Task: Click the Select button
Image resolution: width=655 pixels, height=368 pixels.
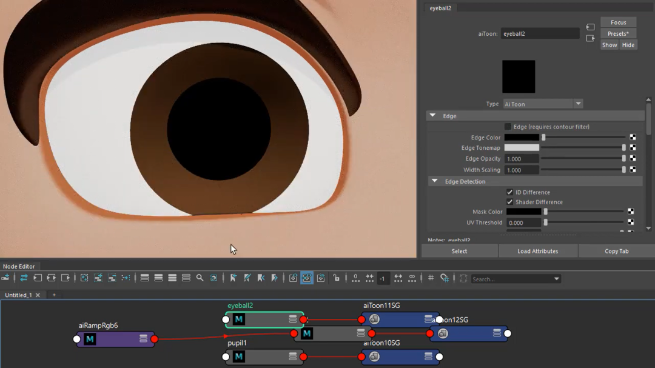Action: click(x=459, y=251)
